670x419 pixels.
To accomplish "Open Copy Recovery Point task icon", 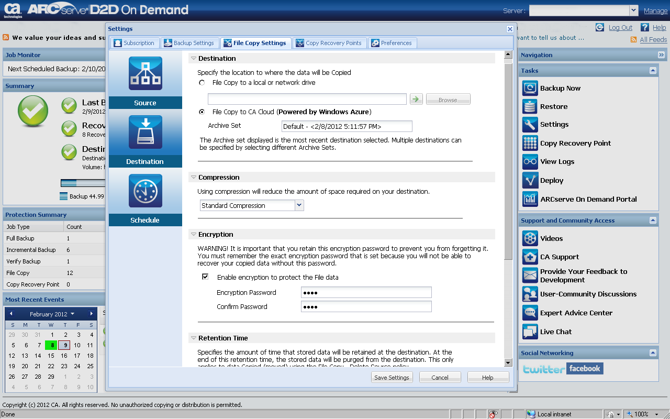I will coord(530,143).
